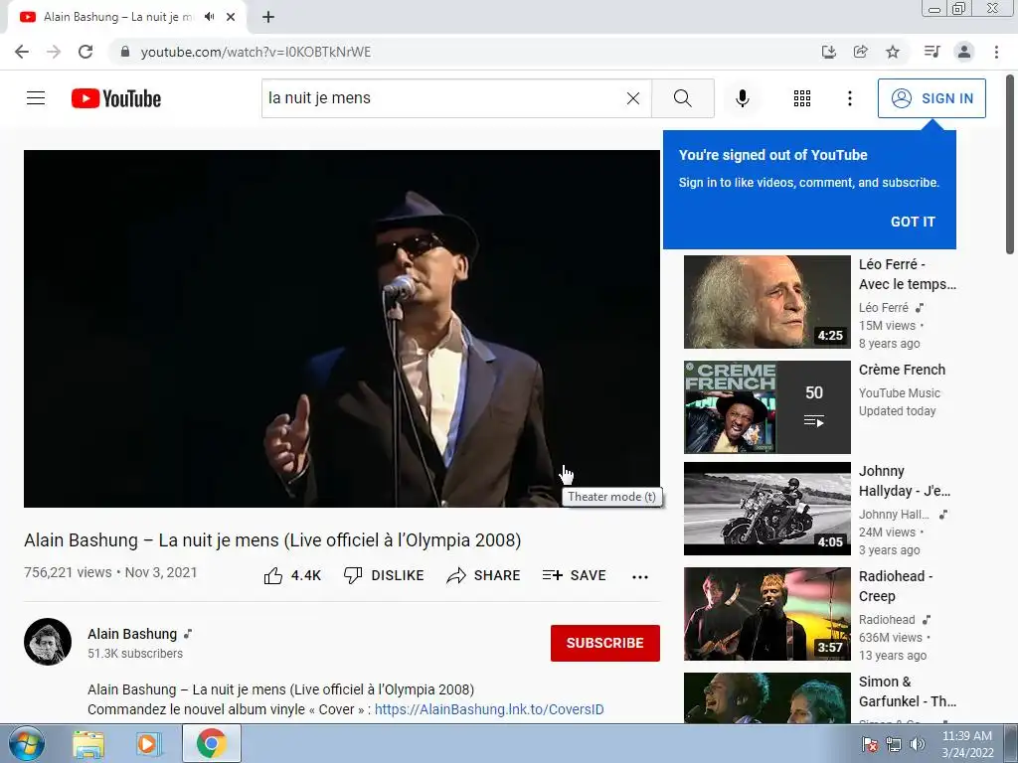Close the Alain Bashung tab
The image size is (1018, 763).
point(231,17)
